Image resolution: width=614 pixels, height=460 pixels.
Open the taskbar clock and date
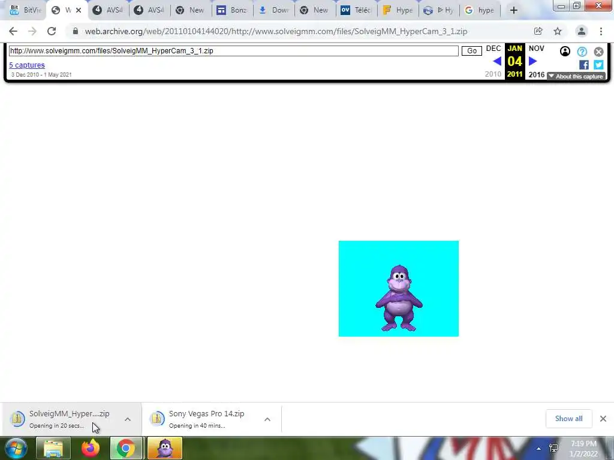tap(583, 449)
